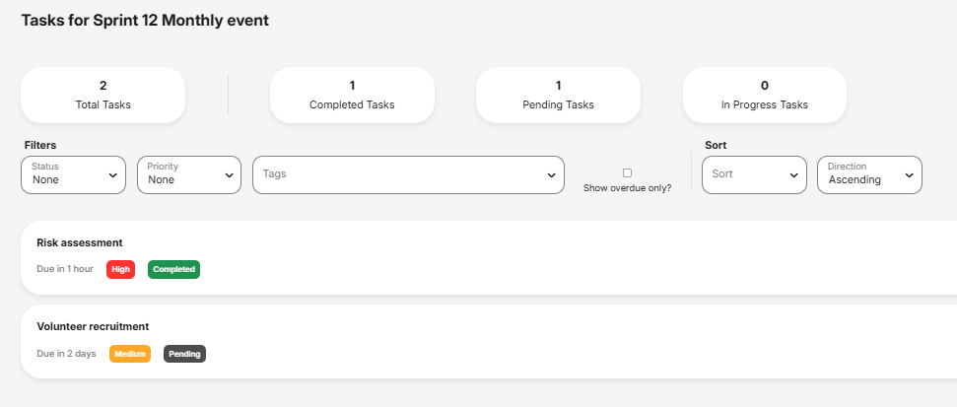The image size is (957, 407).
Task: Open the Risk assessment task
Action: point(80,242)
